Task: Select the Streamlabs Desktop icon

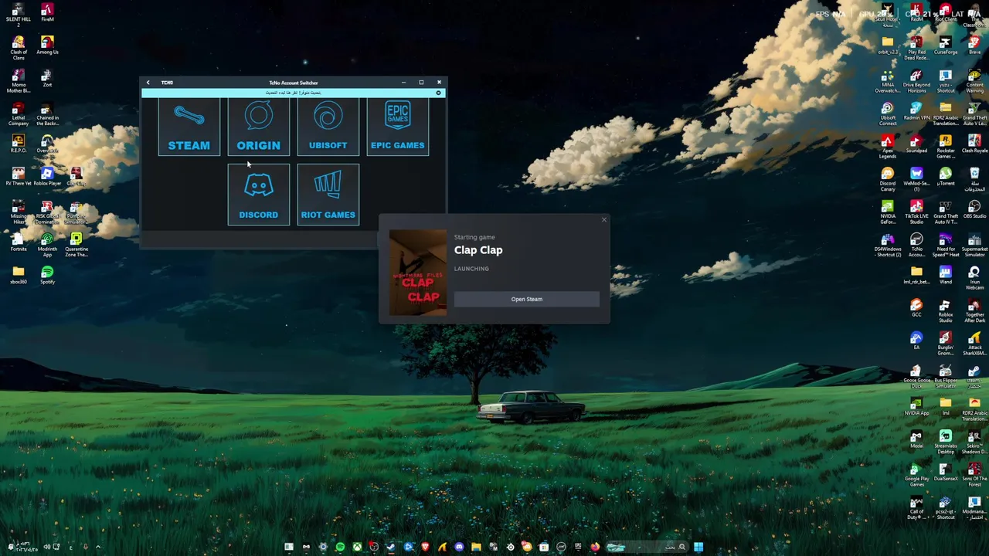Action: click(945, 442)
